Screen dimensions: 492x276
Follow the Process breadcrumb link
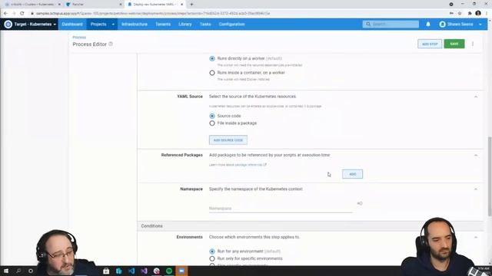pyautogui.click(x=79, y=38)
